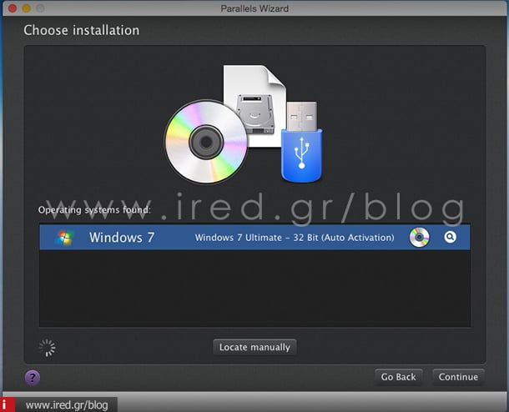Select the Windows 7 installation row

254,238
